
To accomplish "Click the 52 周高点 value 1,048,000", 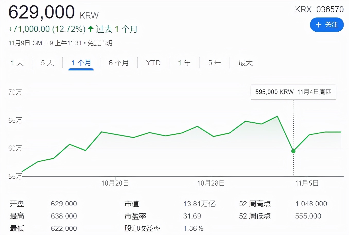I will click(311, 204).
